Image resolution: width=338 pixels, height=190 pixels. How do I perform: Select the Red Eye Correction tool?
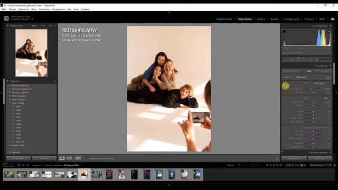point(298,59)
